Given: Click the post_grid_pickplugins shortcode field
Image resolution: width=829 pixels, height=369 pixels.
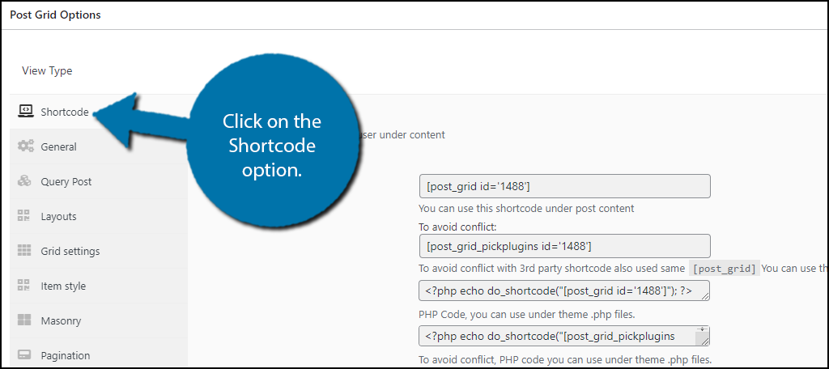Looking at the screenshot, I should tap(564, 246).
